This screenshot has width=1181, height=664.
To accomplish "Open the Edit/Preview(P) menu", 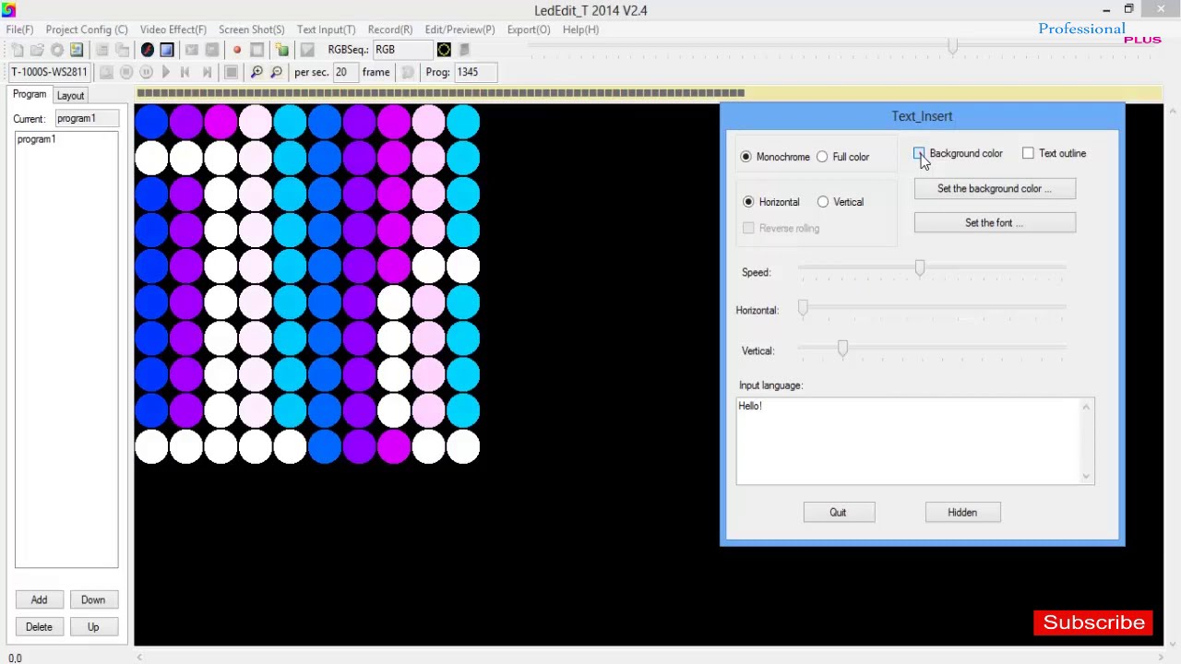I will [x=459, y=30].
